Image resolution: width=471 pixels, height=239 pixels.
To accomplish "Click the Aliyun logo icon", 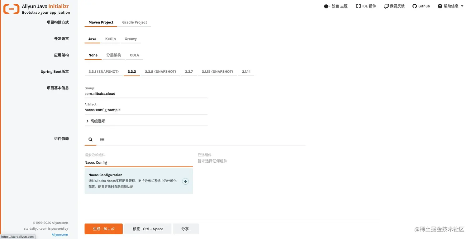I will coord(11,9).
